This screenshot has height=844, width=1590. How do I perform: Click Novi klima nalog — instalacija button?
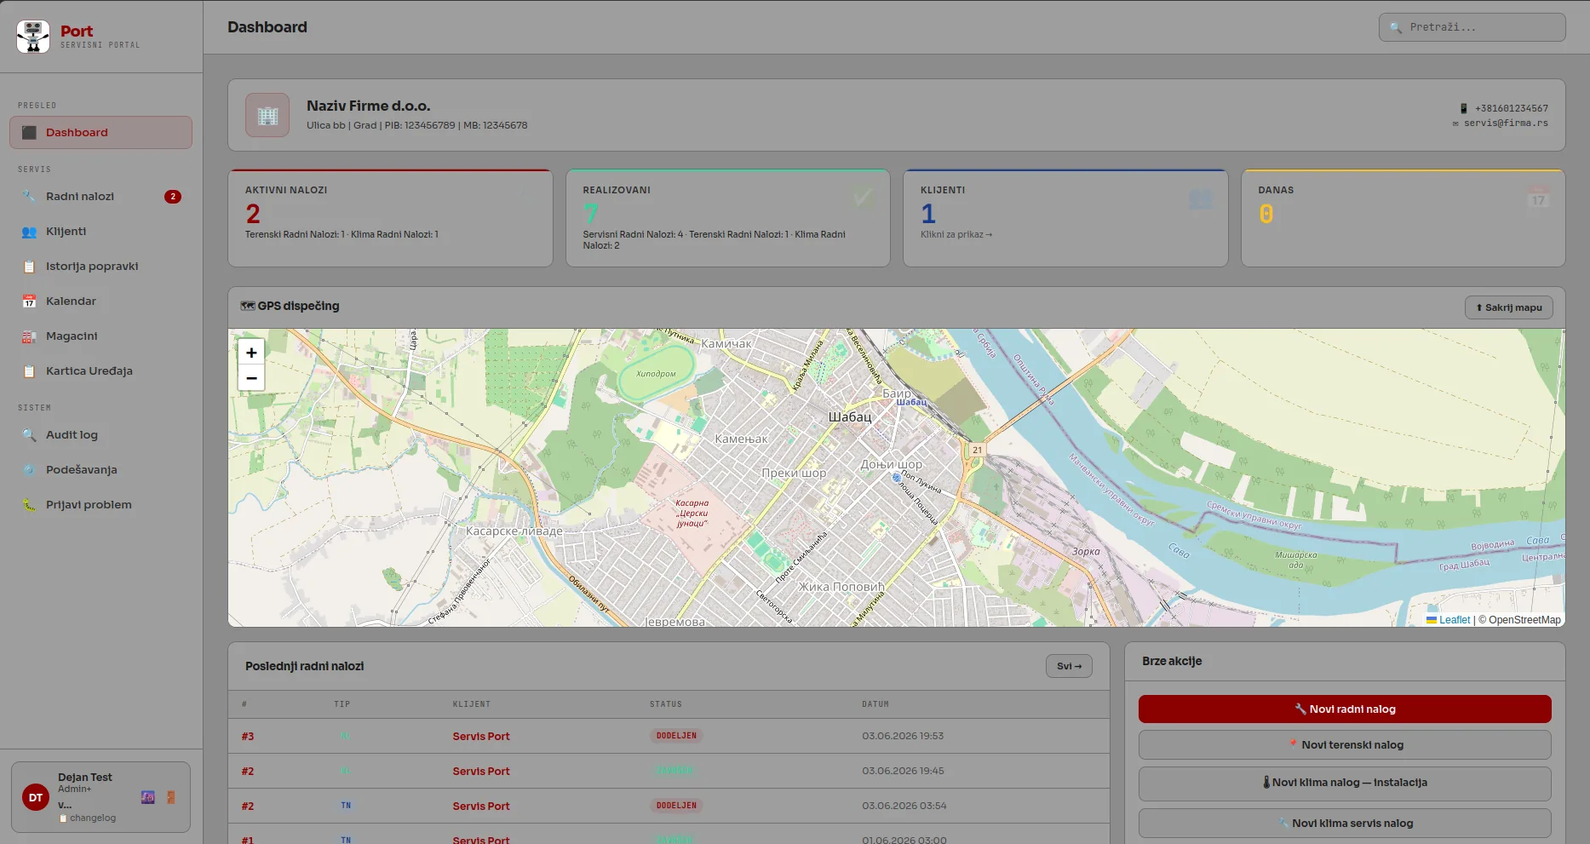(x=1345, y=784)
